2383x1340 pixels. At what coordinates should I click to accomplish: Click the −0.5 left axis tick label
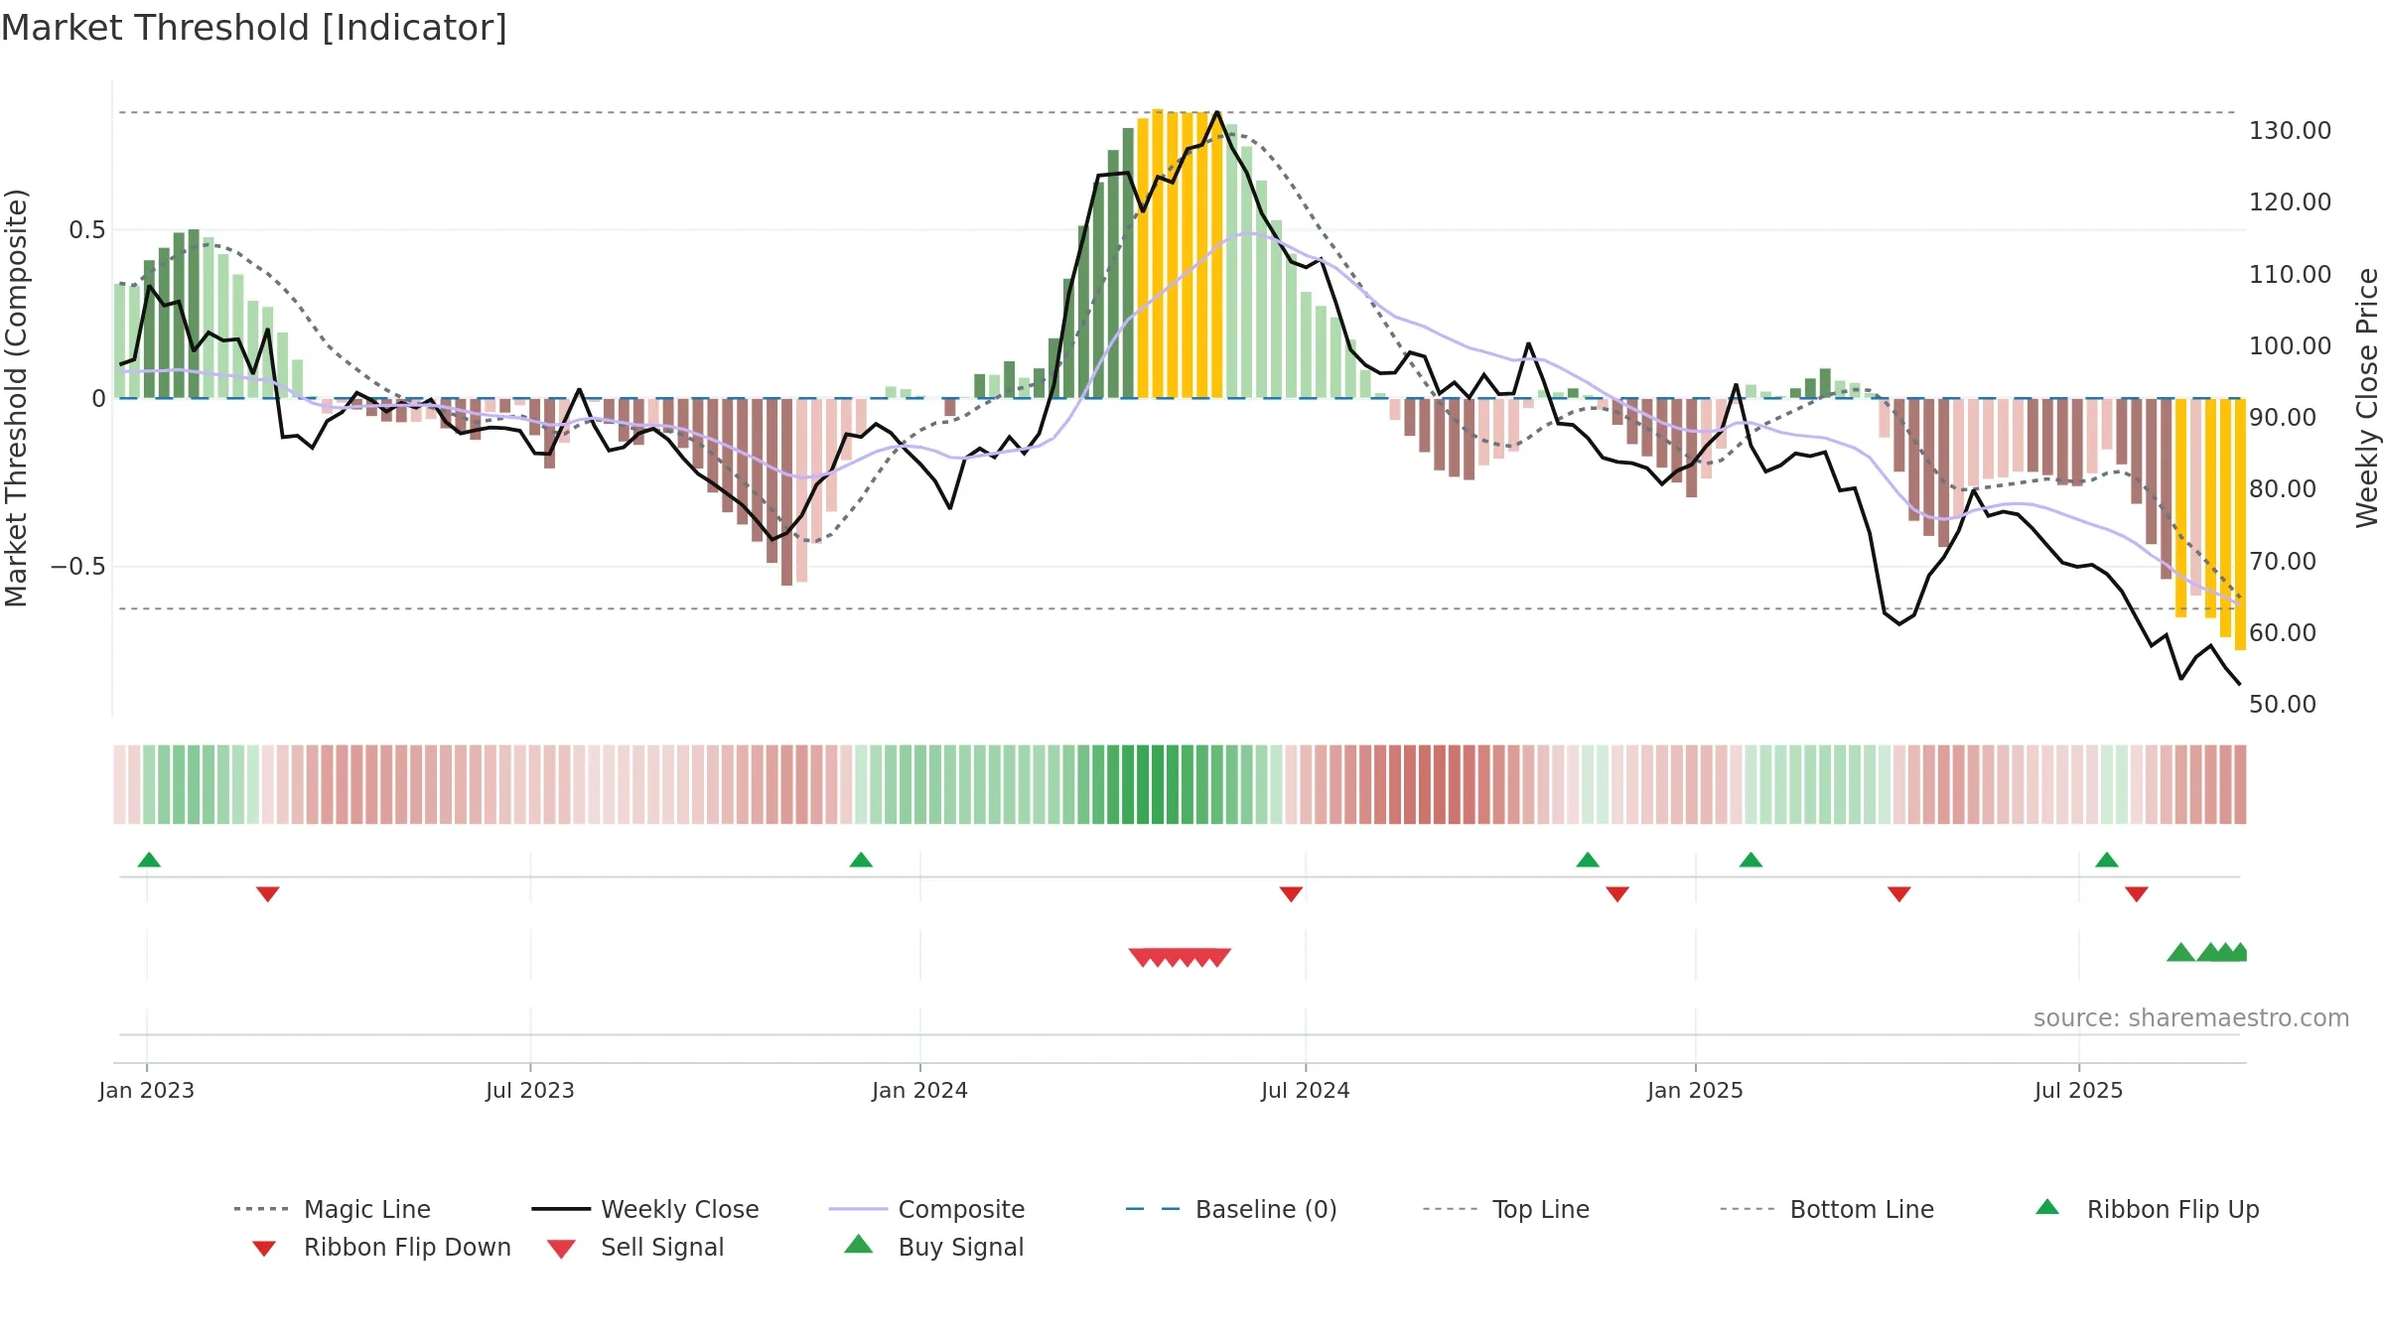click(x=78, y=567)
